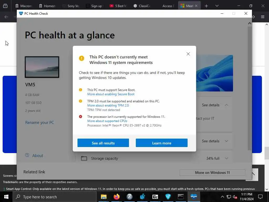The width and height of the screenshot is (269, 202).
Task: Open More about enabling Secure Boot link
Action: click(111, 94)
